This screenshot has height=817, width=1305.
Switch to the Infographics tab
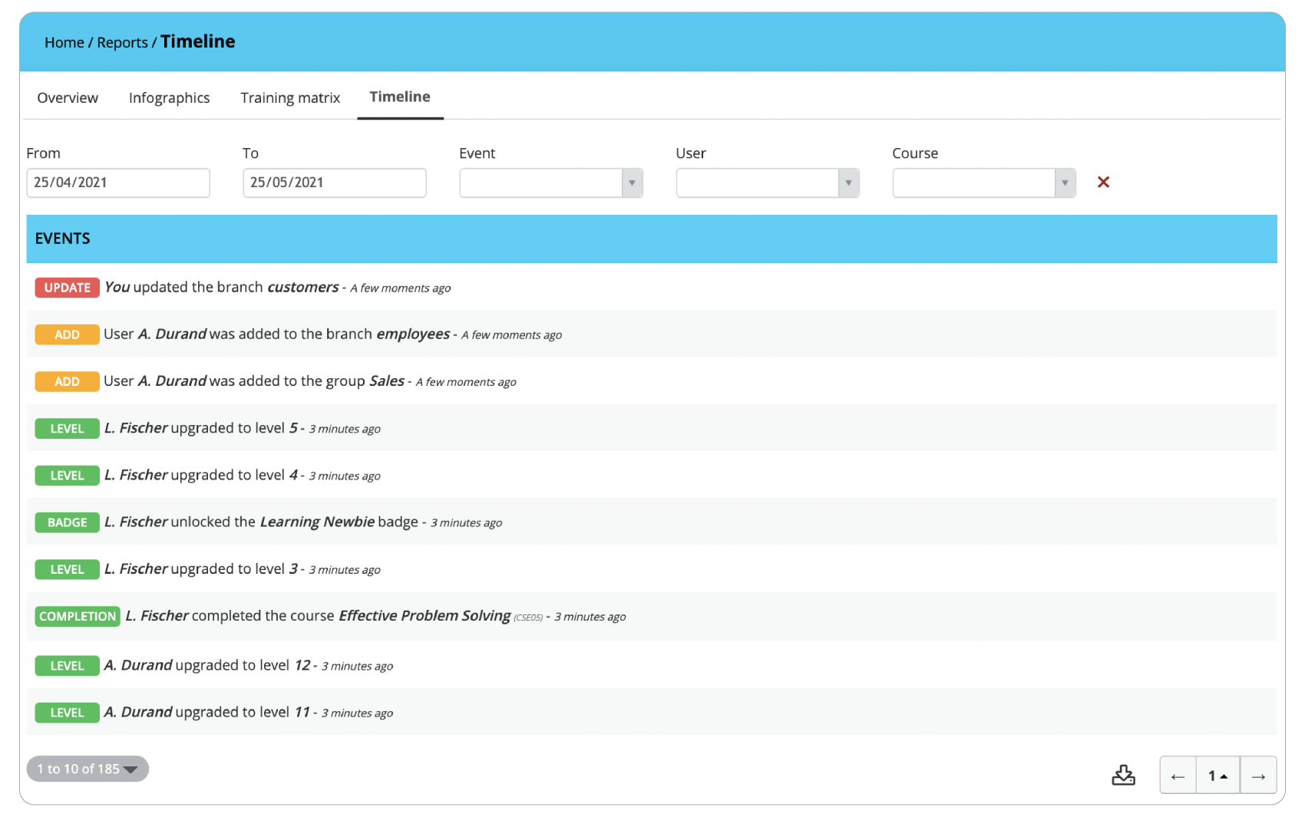click(x=169, y=97)
